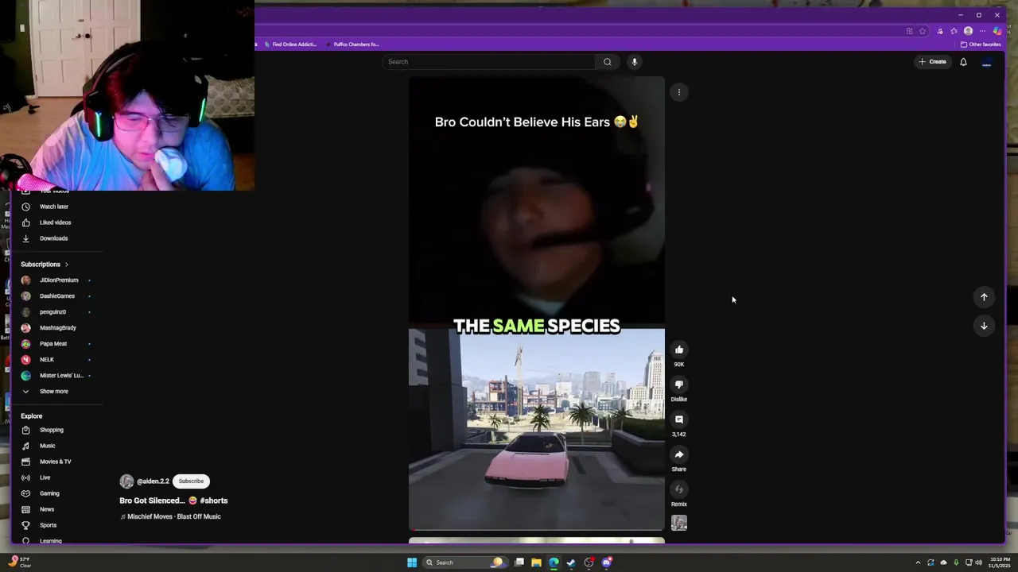Open Find Online Addicti... bookmark

pos(290,44)
